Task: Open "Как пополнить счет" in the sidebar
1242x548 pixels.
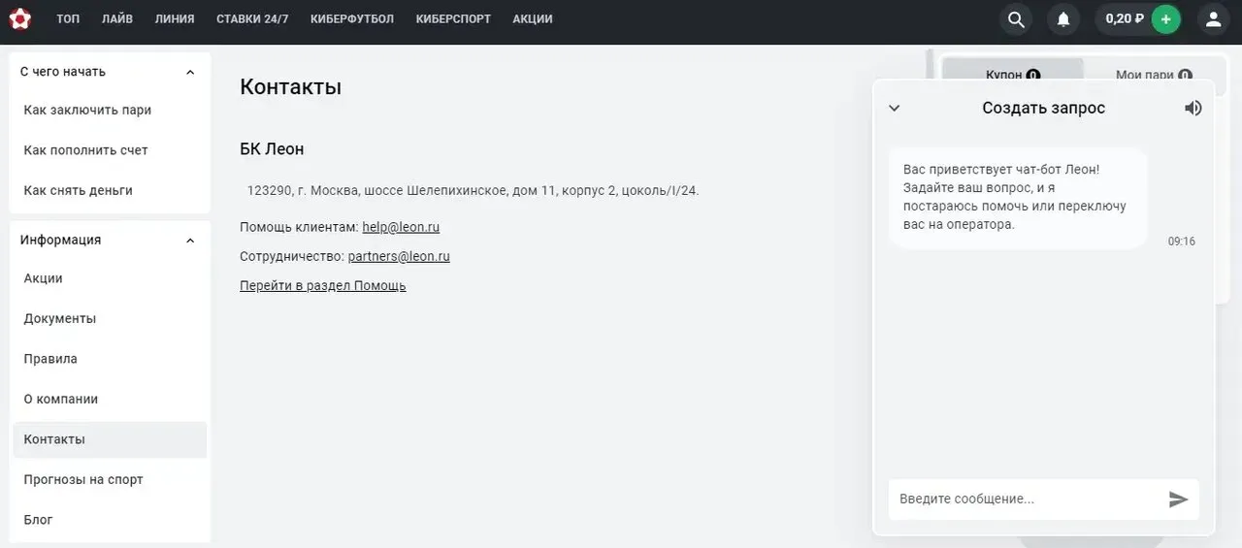Action: [85, 150]
